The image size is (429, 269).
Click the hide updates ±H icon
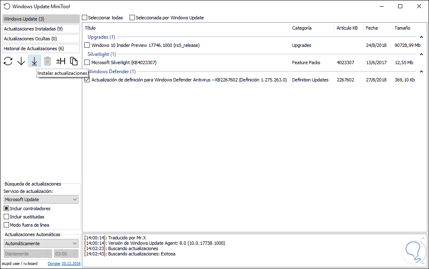pos(60,61)
